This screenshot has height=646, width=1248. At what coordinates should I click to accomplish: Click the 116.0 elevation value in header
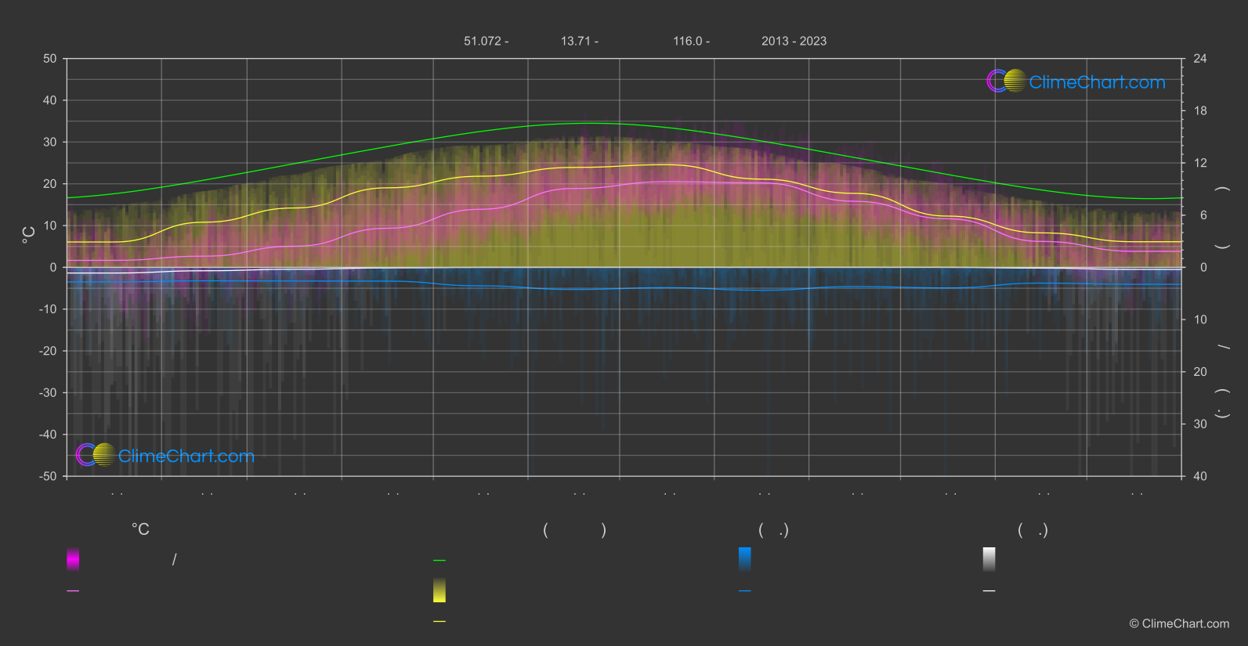[691, 41]
